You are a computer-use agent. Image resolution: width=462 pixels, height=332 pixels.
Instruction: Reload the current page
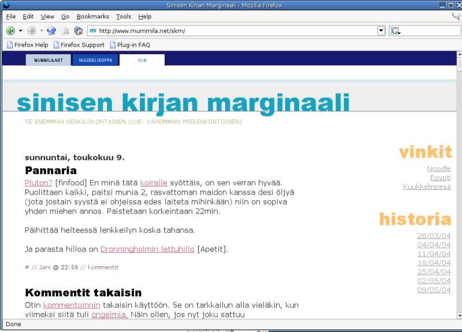point(51,31)
